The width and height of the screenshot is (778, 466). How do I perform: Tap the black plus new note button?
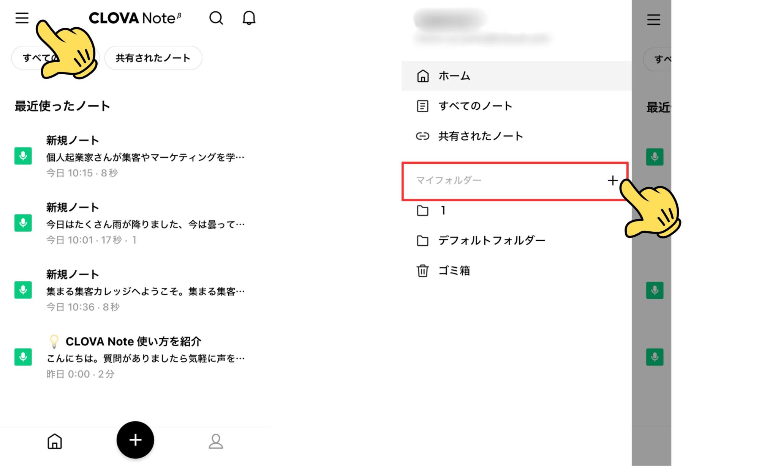coord(135,440)
